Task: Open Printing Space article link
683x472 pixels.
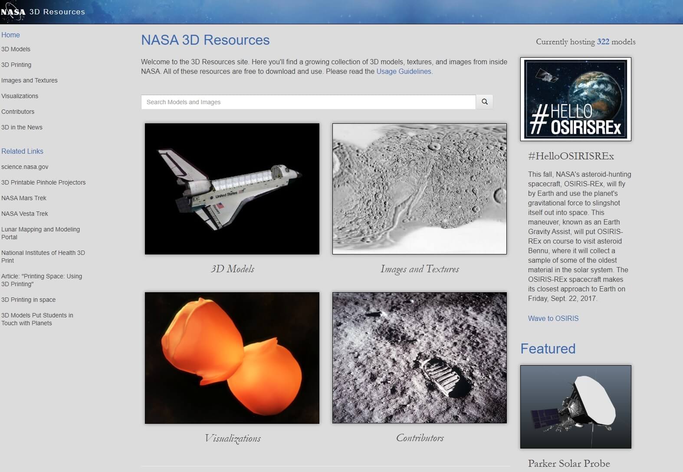Action: click(x=42, y=280)
